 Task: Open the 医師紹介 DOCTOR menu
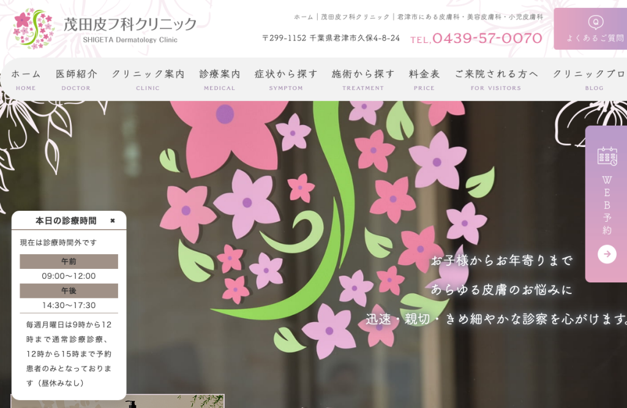coord(76,79)
